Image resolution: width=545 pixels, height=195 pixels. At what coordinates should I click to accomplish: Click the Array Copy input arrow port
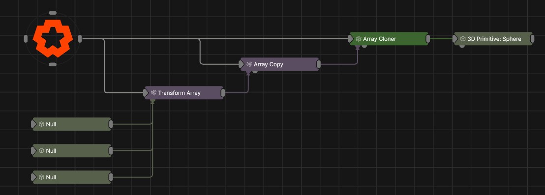click(242, 64)
